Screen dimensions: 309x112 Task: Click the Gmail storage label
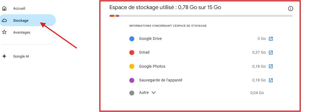tap(144, 52)
